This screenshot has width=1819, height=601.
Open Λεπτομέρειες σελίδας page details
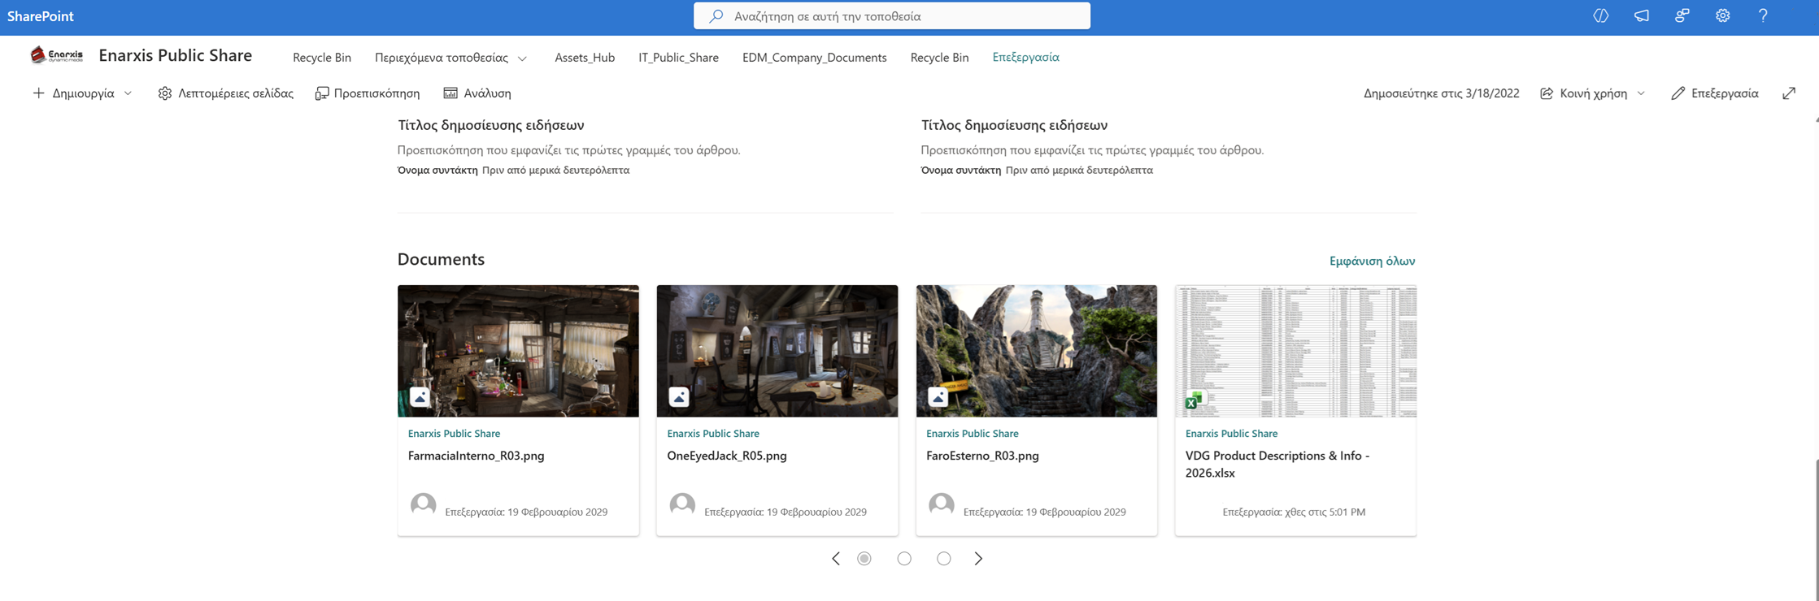[225, 93]
